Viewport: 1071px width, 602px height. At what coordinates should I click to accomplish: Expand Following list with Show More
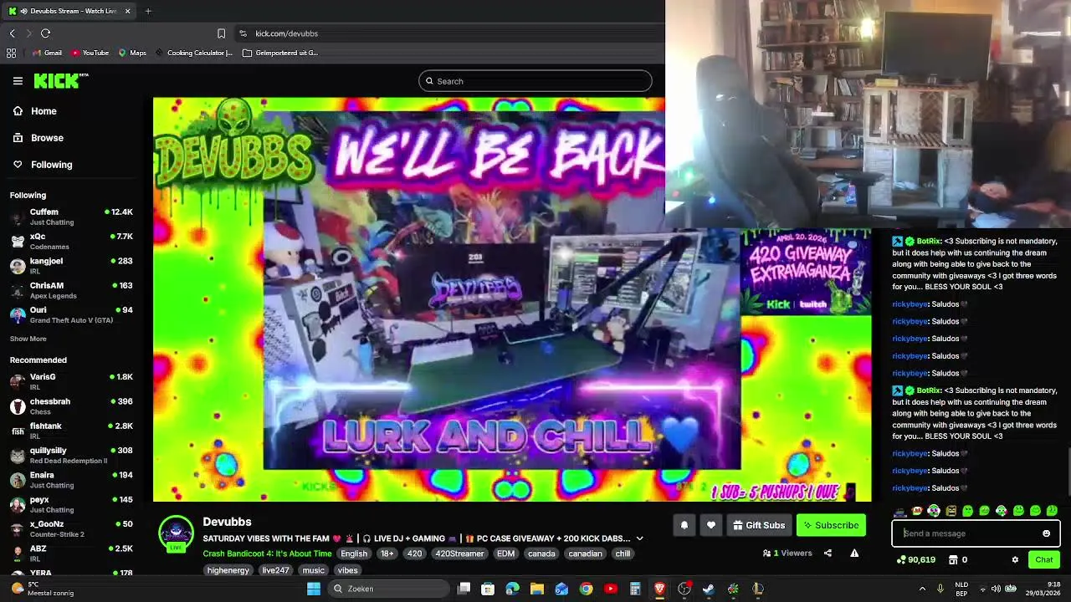tap(28, 339)
